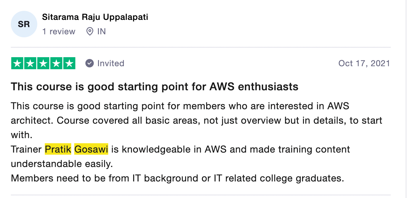407x198 pixels.
Task: Click the highlighted word "Gosawi"
Action: (91, 149)
